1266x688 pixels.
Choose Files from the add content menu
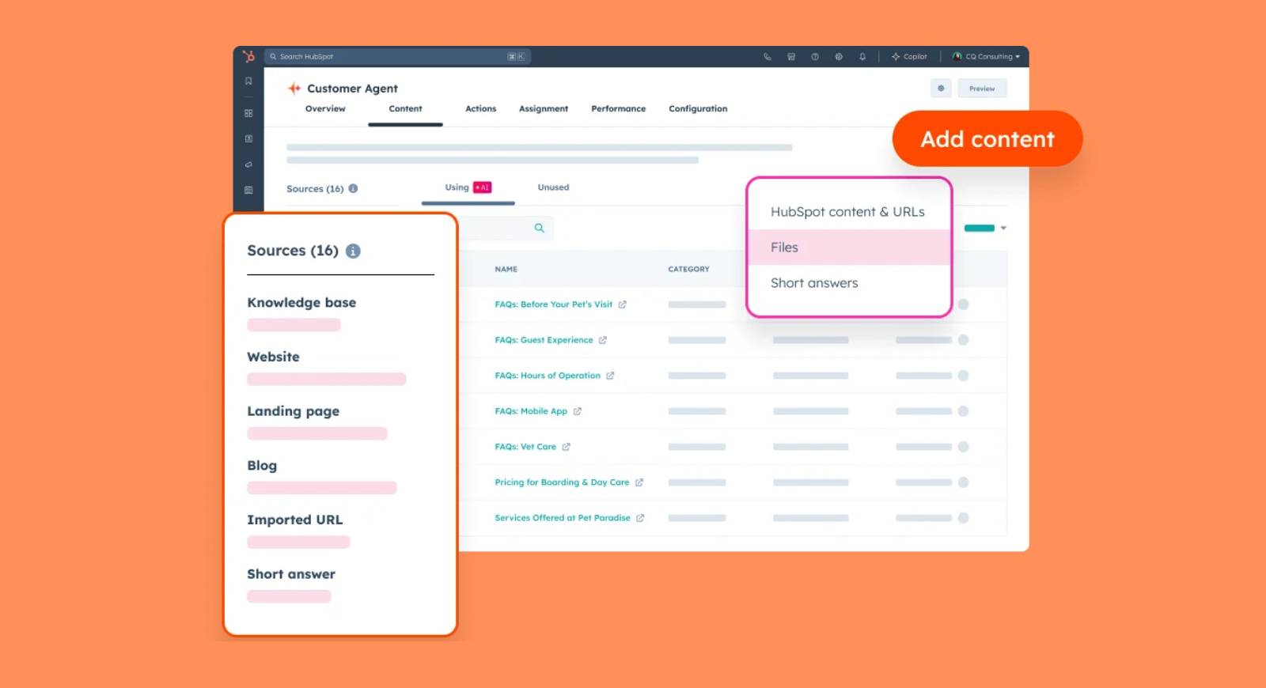[849, 248]
